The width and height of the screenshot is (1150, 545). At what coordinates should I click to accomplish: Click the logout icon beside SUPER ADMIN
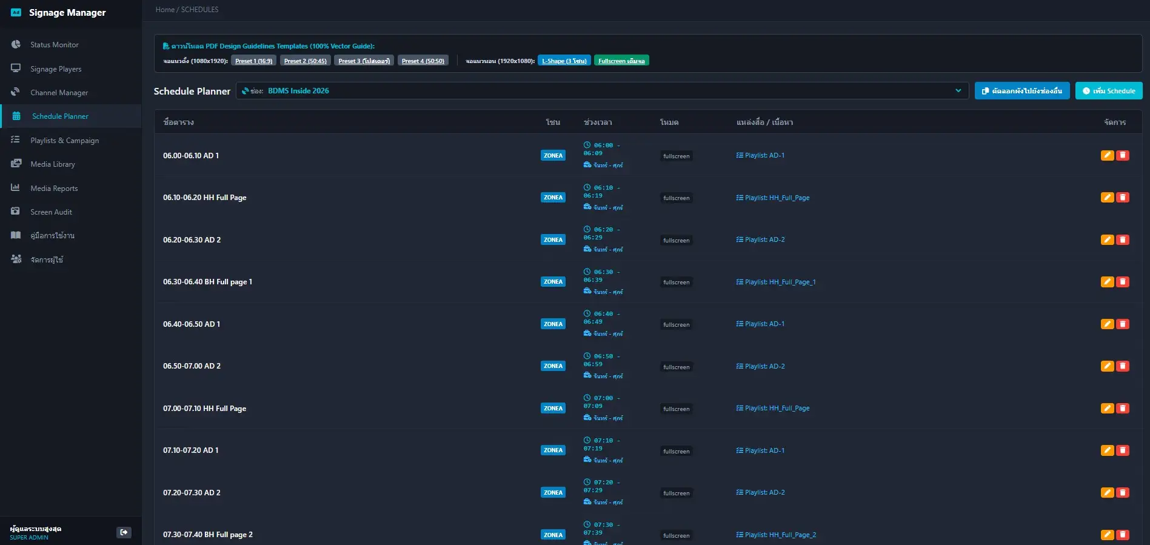pos(124,532)
